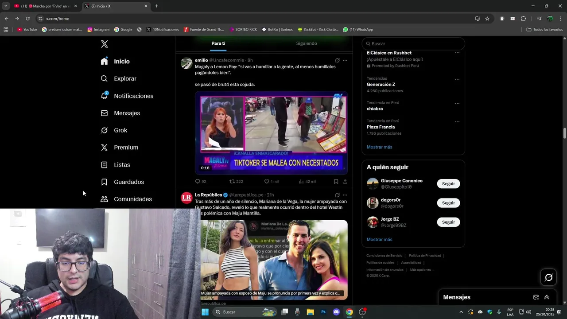Open Premium in the sidebar
This screenshot has width=567, height=319.
coord(120,148)
